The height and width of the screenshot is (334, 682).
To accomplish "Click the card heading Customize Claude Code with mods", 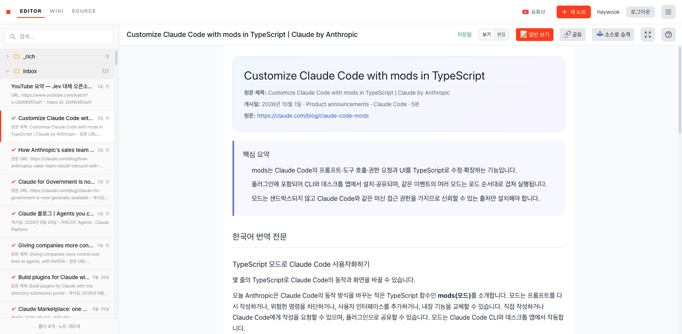I will [x=364, y=76].
